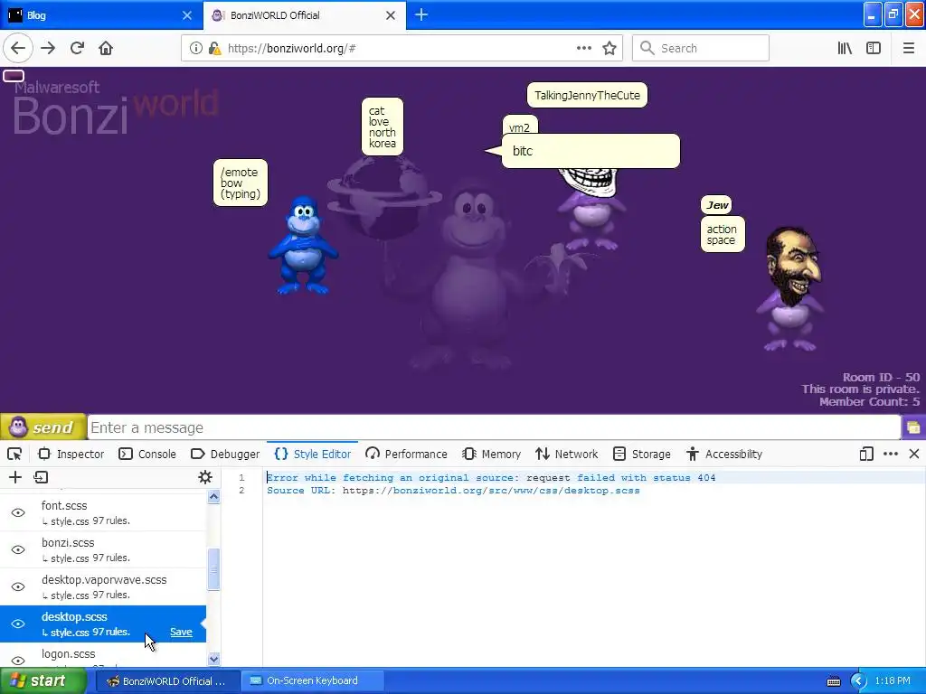
Task: Open a new browser tab with plus
Action: tap(421, 14)
